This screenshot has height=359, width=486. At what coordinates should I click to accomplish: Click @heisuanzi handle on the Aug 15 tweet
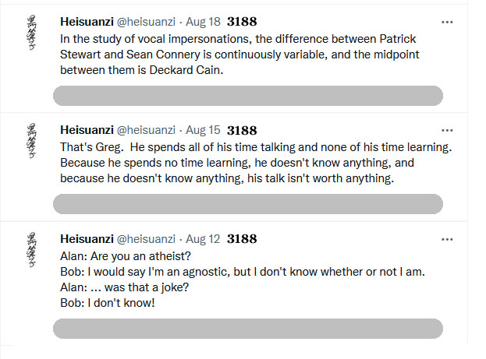point(146,130)
